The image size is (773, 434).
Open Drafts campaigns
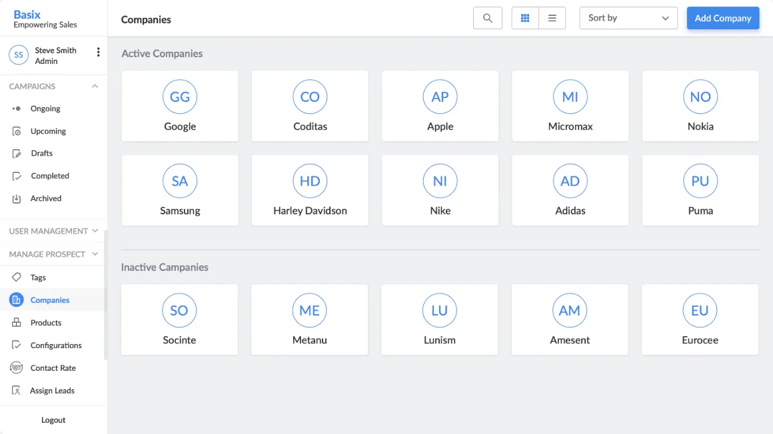pos(42,153)
